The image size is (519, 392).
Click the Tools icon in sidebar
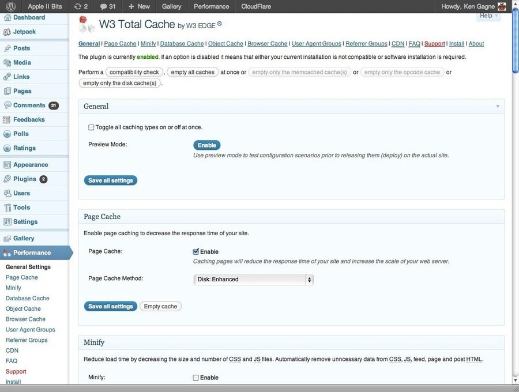coord(7,208)
